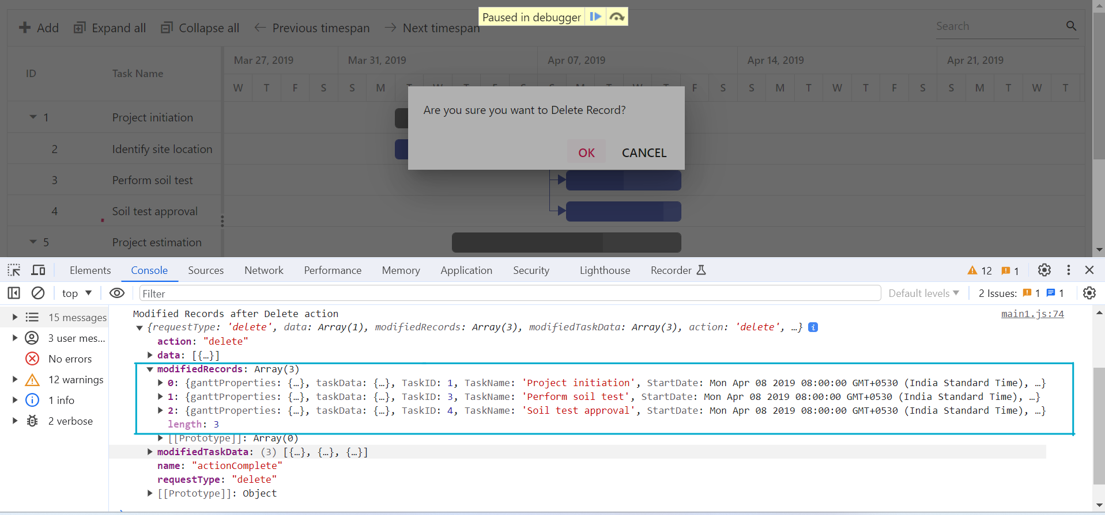Image resolution: width=1105 pixels, height=515 pixels.
Task: Toggle the device toolbar icon
Action: (39, 270)
